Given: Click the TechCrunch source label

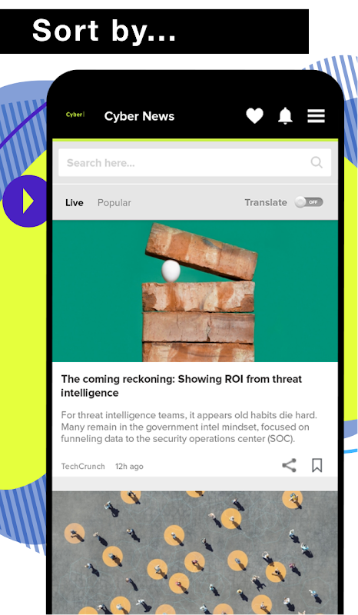Looking at the screenshot, I should coord(83,467).
